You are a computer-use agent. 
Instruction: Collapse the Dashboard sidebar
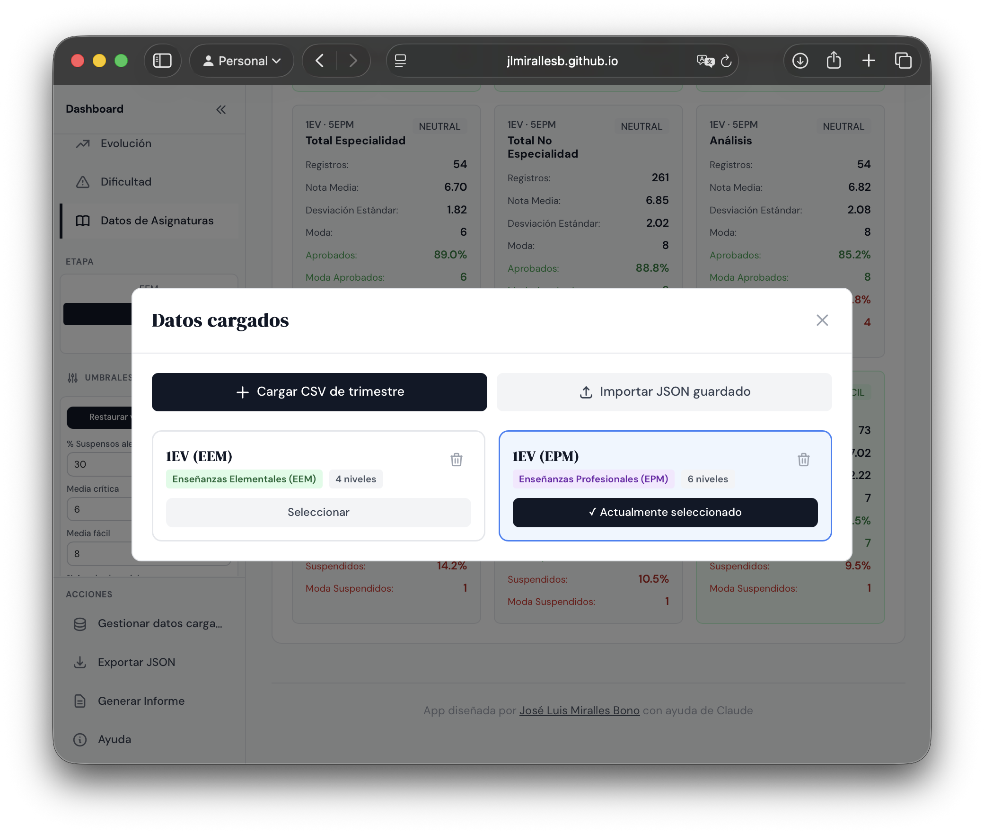pyautogui.click(x=220, y=109)
